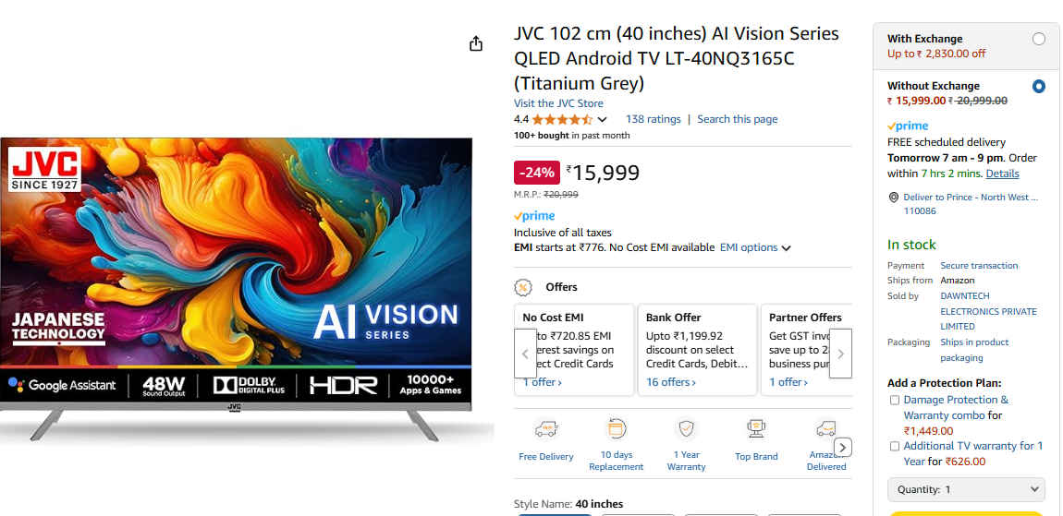Click the Top Brand trophy icon
This screenshot has height=516, width=1063.
pos(756,428)
